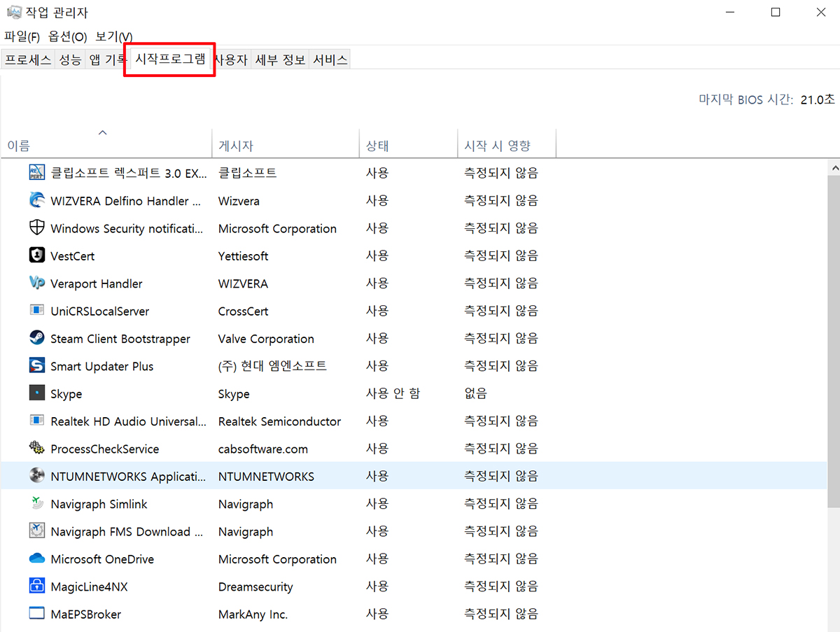Select 'MaEPSBroker' name text

85,615
